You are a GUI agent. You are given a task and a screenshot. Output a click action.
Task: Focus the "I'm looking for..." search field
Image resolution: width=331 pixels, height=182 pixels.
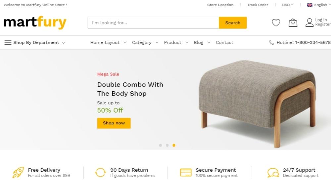point(153,23)
